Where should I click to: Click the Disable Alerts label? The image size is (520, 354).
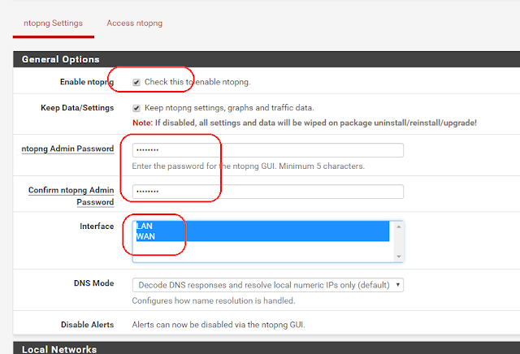click(x=87, y=325)
